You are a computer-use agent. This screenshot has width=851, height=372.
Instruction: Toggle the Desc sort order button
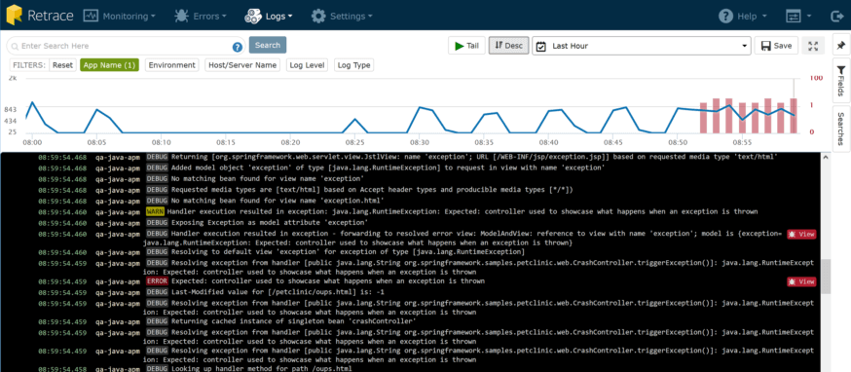(509, 46)
